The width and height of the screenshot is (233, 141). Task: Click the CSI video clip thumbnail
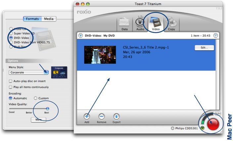100,55
